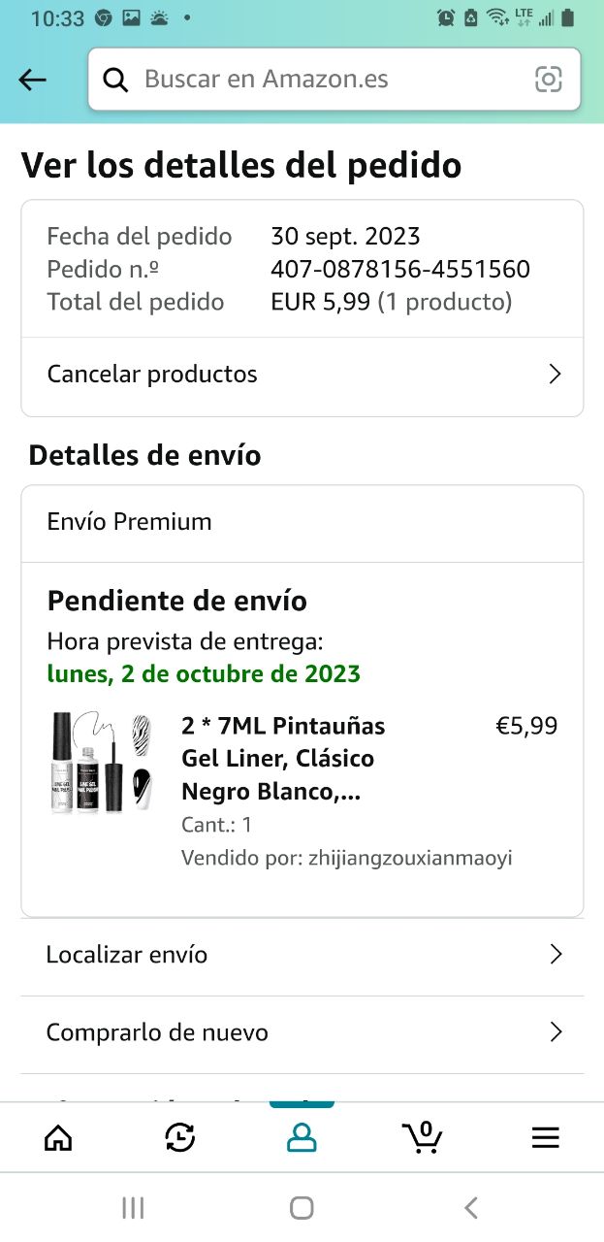Open account profile icon
The width and height of the screenshot is (604, 1242).
[302, 1137]
